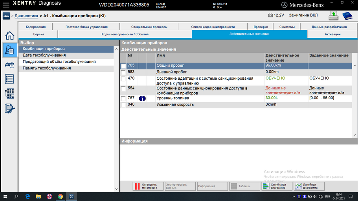Open Линейная диаграмма view

point(309,186)
